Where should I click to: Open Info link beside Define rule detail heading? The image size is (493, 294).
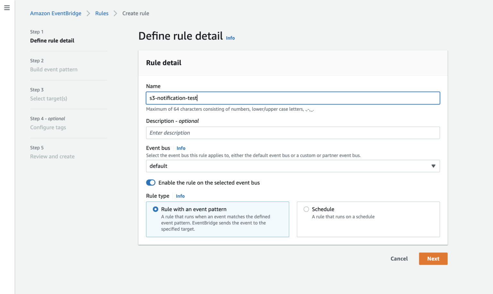[230, 38]
